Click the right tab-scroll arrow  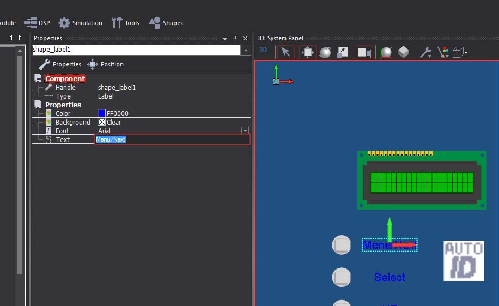(20, 38)
